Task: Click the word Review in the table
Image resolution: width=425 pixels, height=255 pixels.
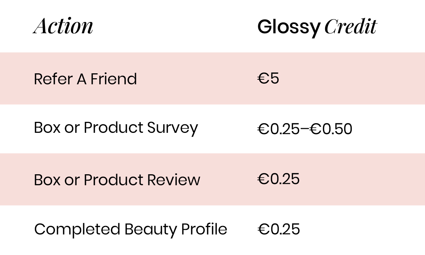Action: (174, 180)
